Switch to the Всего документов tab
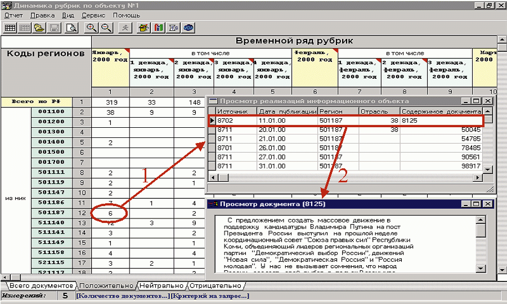This screenshot has width=507, height=304. pyautogui.click(x=41, y=285)
